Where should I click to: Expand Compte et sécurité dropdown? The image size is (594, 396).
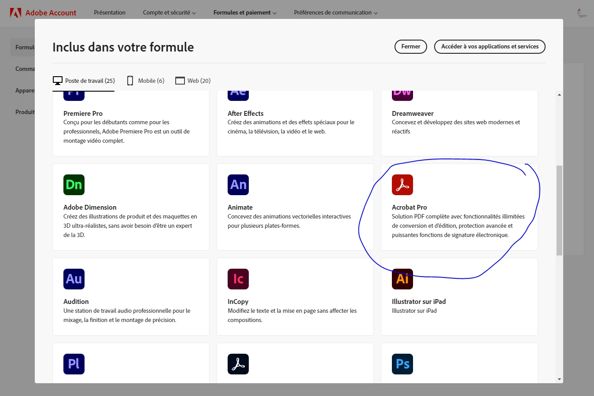pyautogui.click(x=170, y=12)
